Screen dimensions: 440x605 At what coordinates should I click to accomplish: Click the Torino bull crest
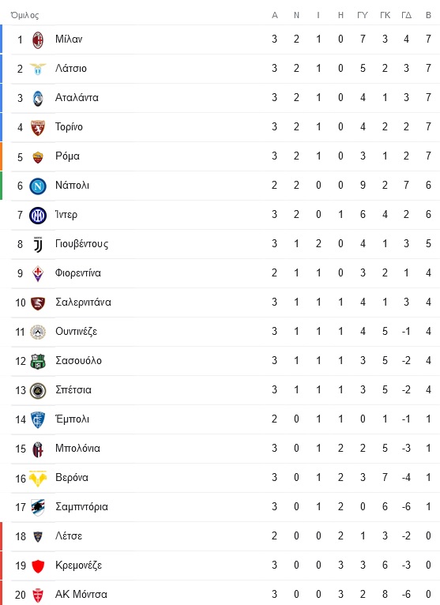[x=38, y=128]
